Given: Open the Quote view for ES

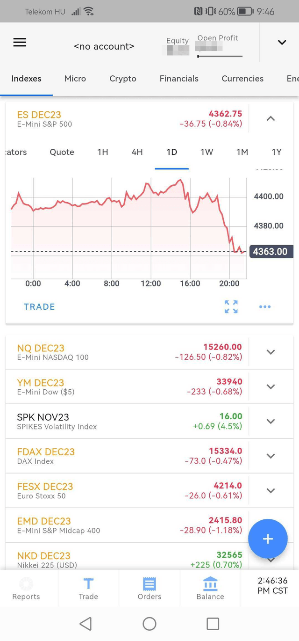Looking at the screenshot, I should coord(62,152).
